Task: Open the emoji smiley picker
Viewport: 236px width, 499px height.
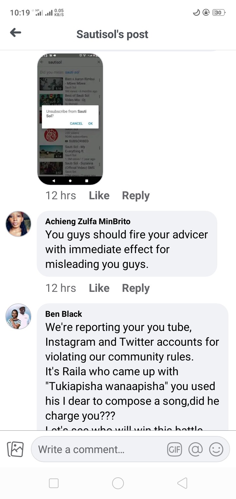Action: (216, 449)
